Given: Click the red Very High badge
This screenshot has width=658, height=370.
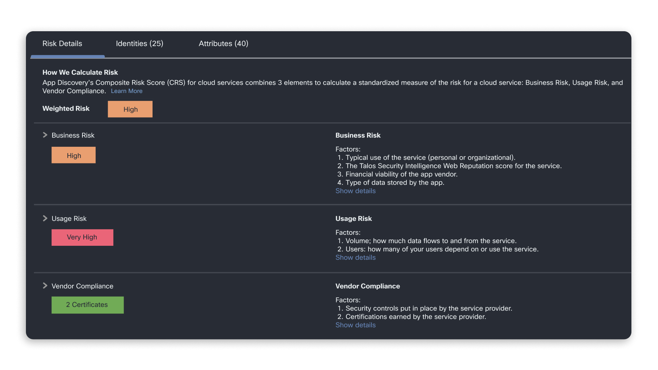Looking at the screenshot, I should (x=82, y=237).
